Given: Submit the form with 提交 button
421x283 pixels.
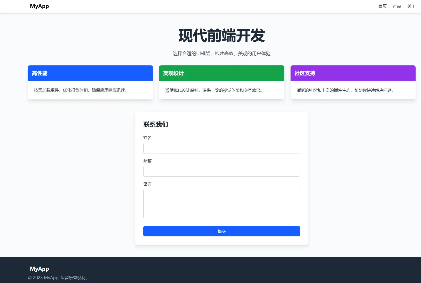Looking at the screenshot, I should [222, 231].
